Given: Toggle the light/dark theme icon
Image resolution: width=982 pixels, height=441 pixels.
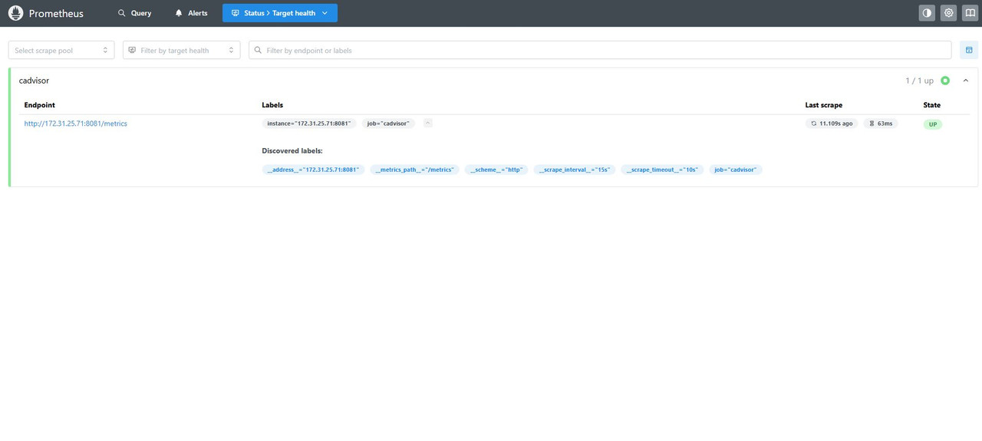Looking at the screenshot, I should click(x=927, y=13).
